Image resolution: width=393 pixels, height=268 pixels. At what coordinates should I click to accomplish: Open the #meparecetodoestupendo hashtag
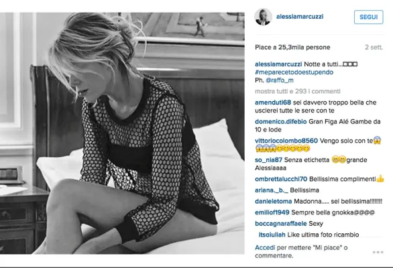pos(294,72)
